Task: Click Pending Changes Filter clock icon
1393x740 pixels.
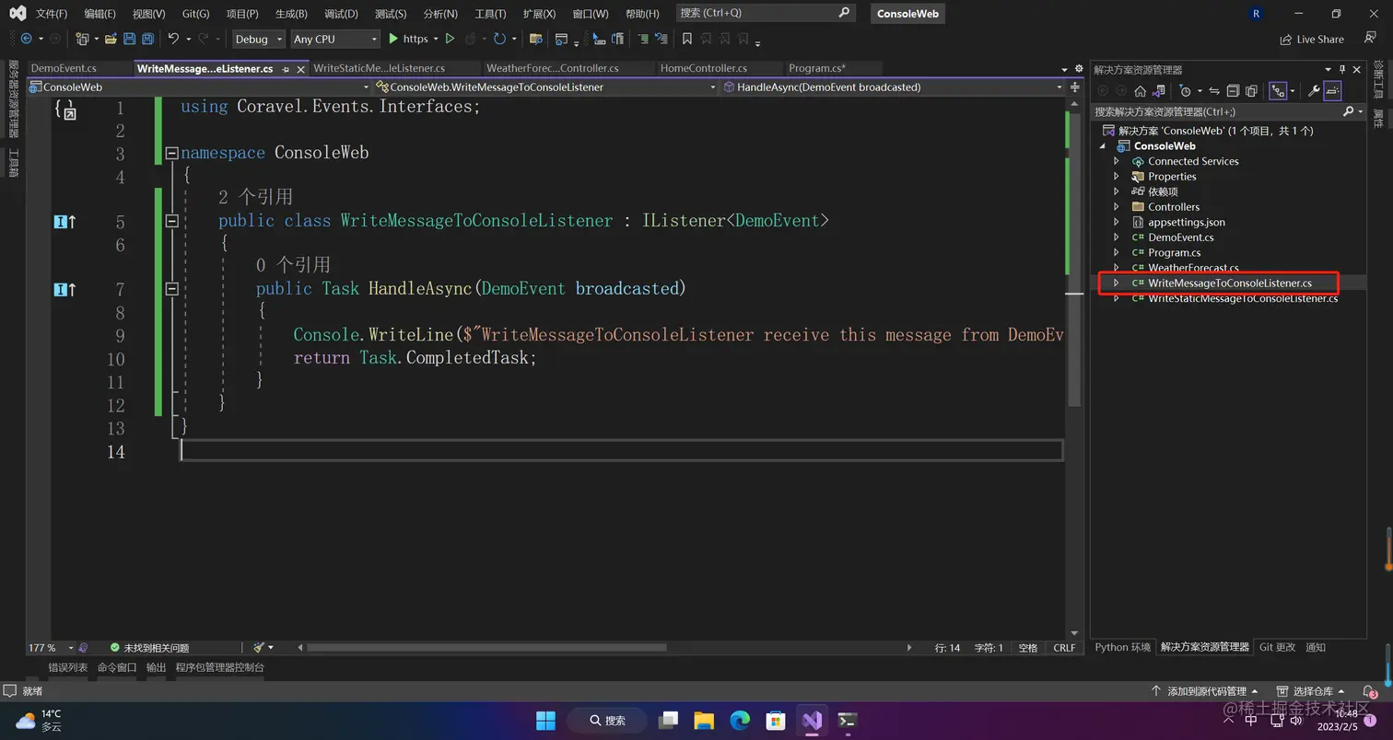Action: [x=1186, y=90]
